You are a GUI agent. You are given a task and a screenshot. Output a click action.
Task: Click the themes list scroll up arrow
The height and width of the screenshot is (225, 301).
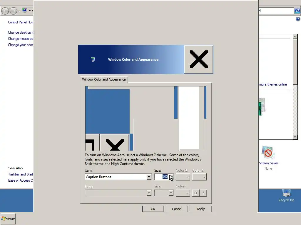[295, 37]
